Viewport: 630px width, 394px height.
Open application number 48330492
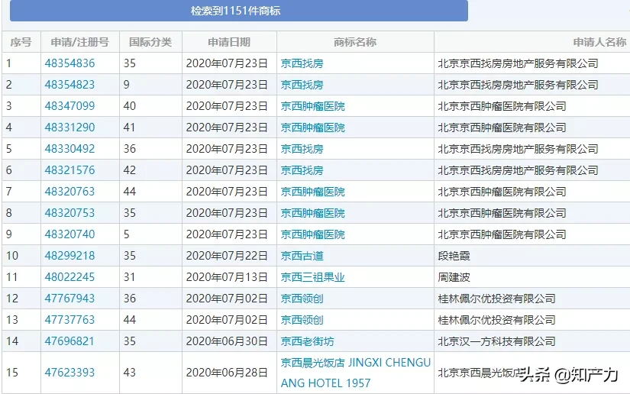click(x=69, y=149)
